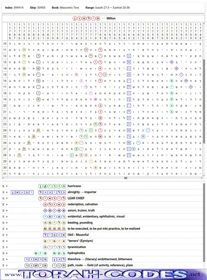The width and height of the screenshot is (207, 280).
Task: Select the 'hydrophobia' term label
Action: [76, 253]
